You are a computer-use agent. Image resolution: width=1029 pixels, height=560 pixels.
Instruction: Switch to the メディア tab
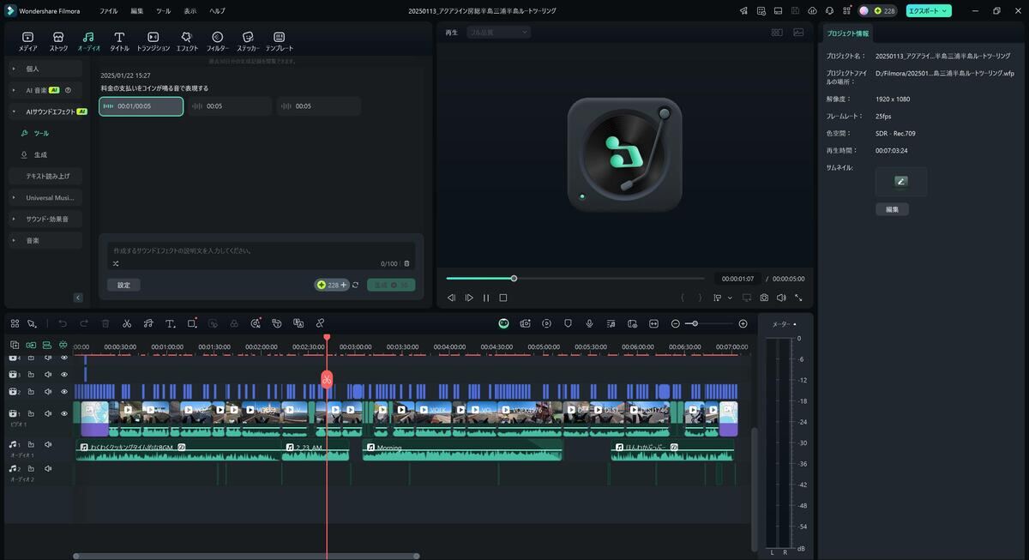pos(27,41)
